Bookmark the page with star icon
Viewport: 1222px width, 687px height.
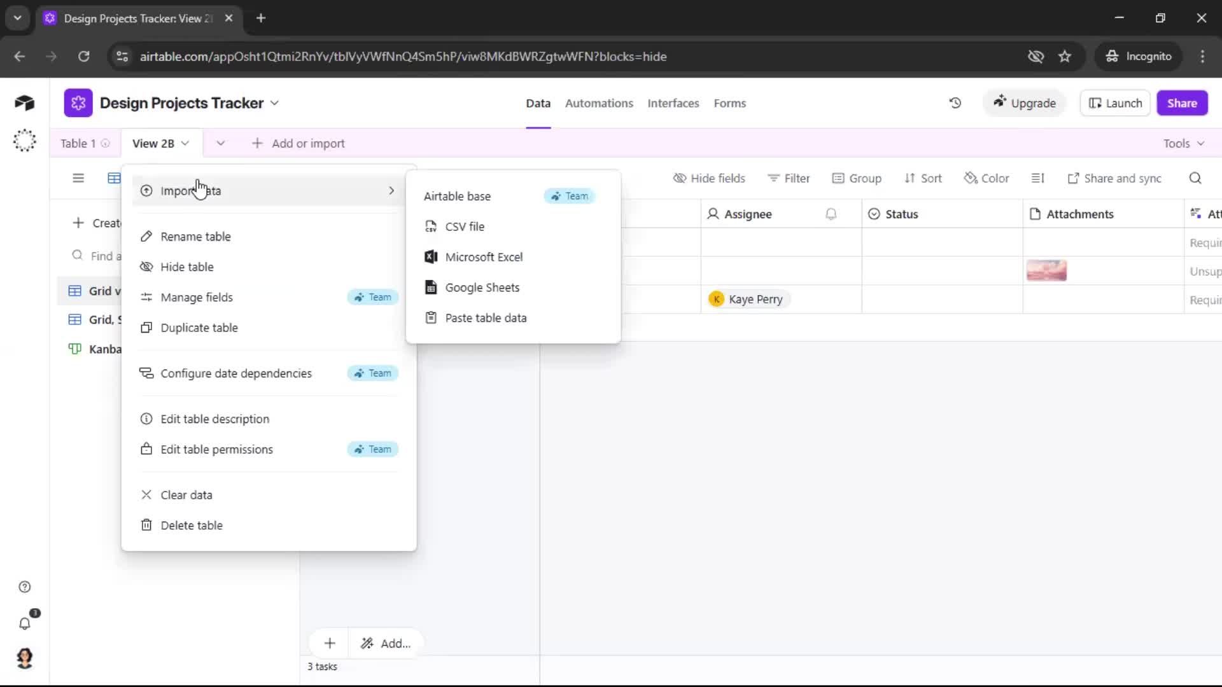(x=1065, y=57)
